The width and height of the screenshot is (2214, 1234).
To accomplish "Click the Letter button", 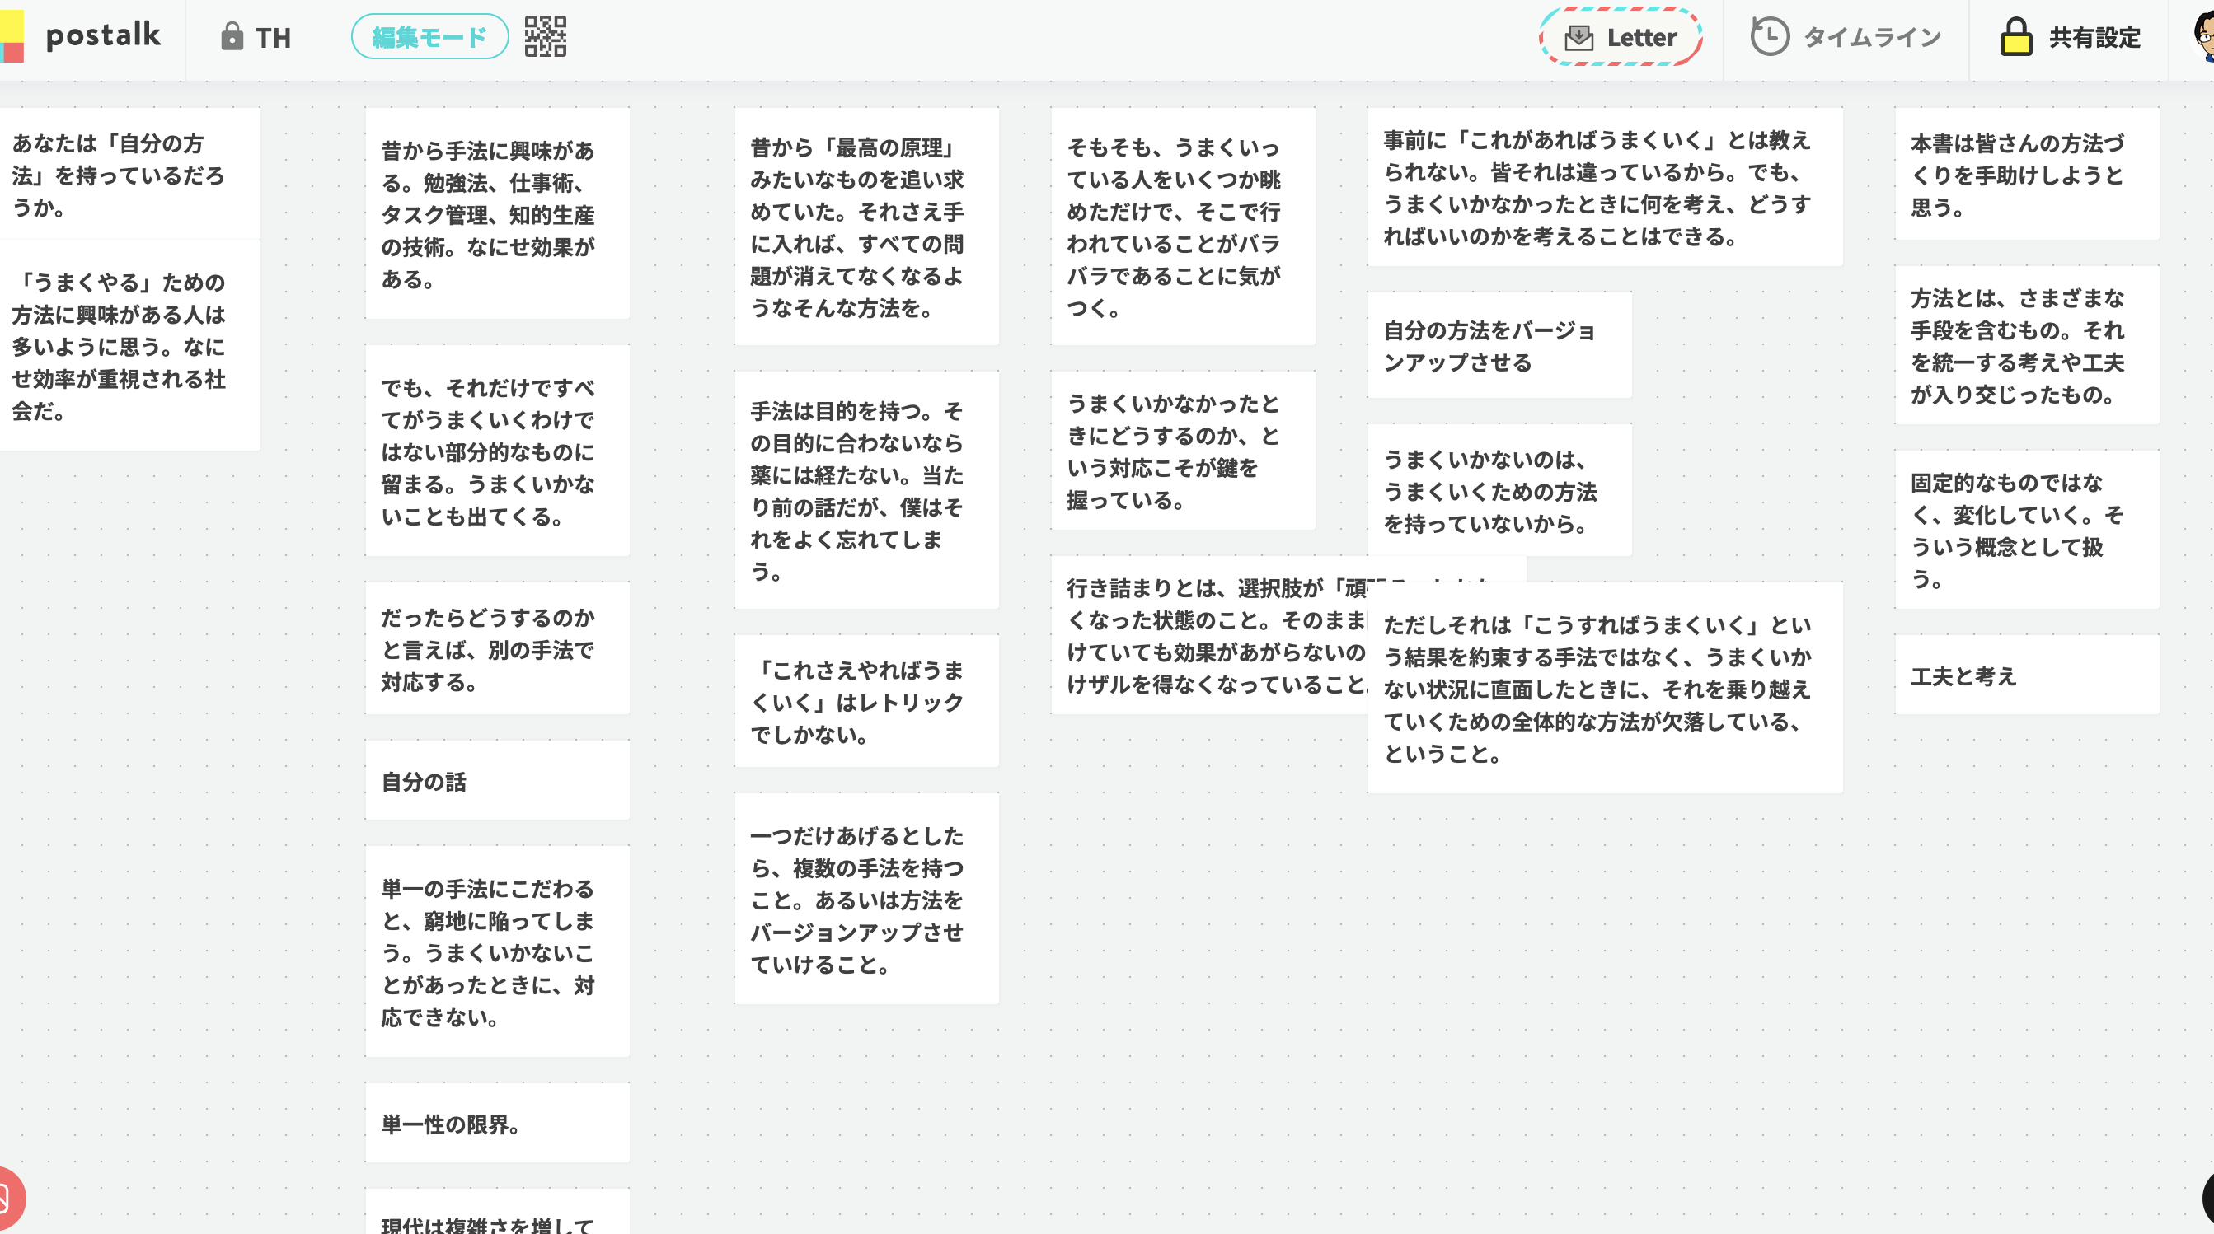I will coord(1619,37).
